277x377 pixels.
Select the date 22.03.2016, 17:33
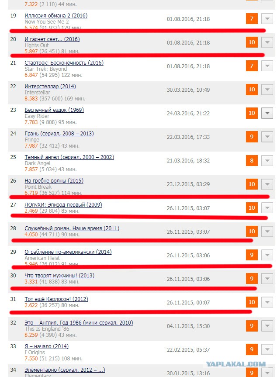188,137
